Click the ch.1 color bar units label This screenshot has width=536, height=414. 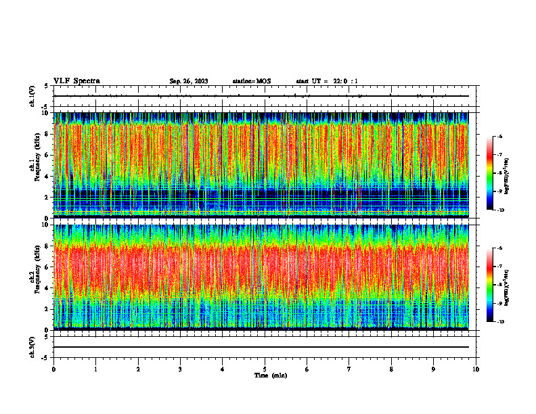point(507,177)
